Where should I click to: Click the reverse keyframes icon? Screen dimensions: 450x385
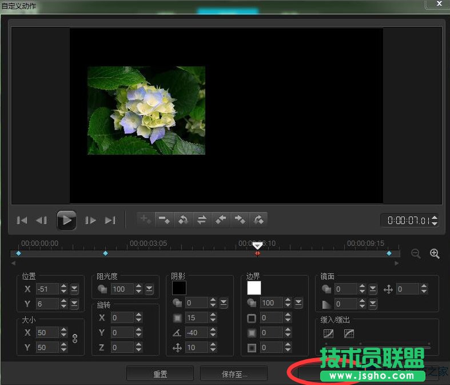(202, 219)
